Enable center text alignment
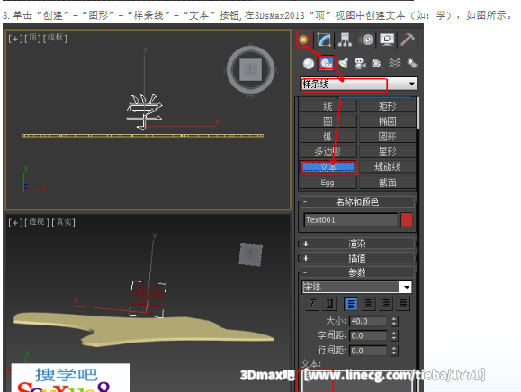This screenshot has width=521, height=392. click(368, 303)
